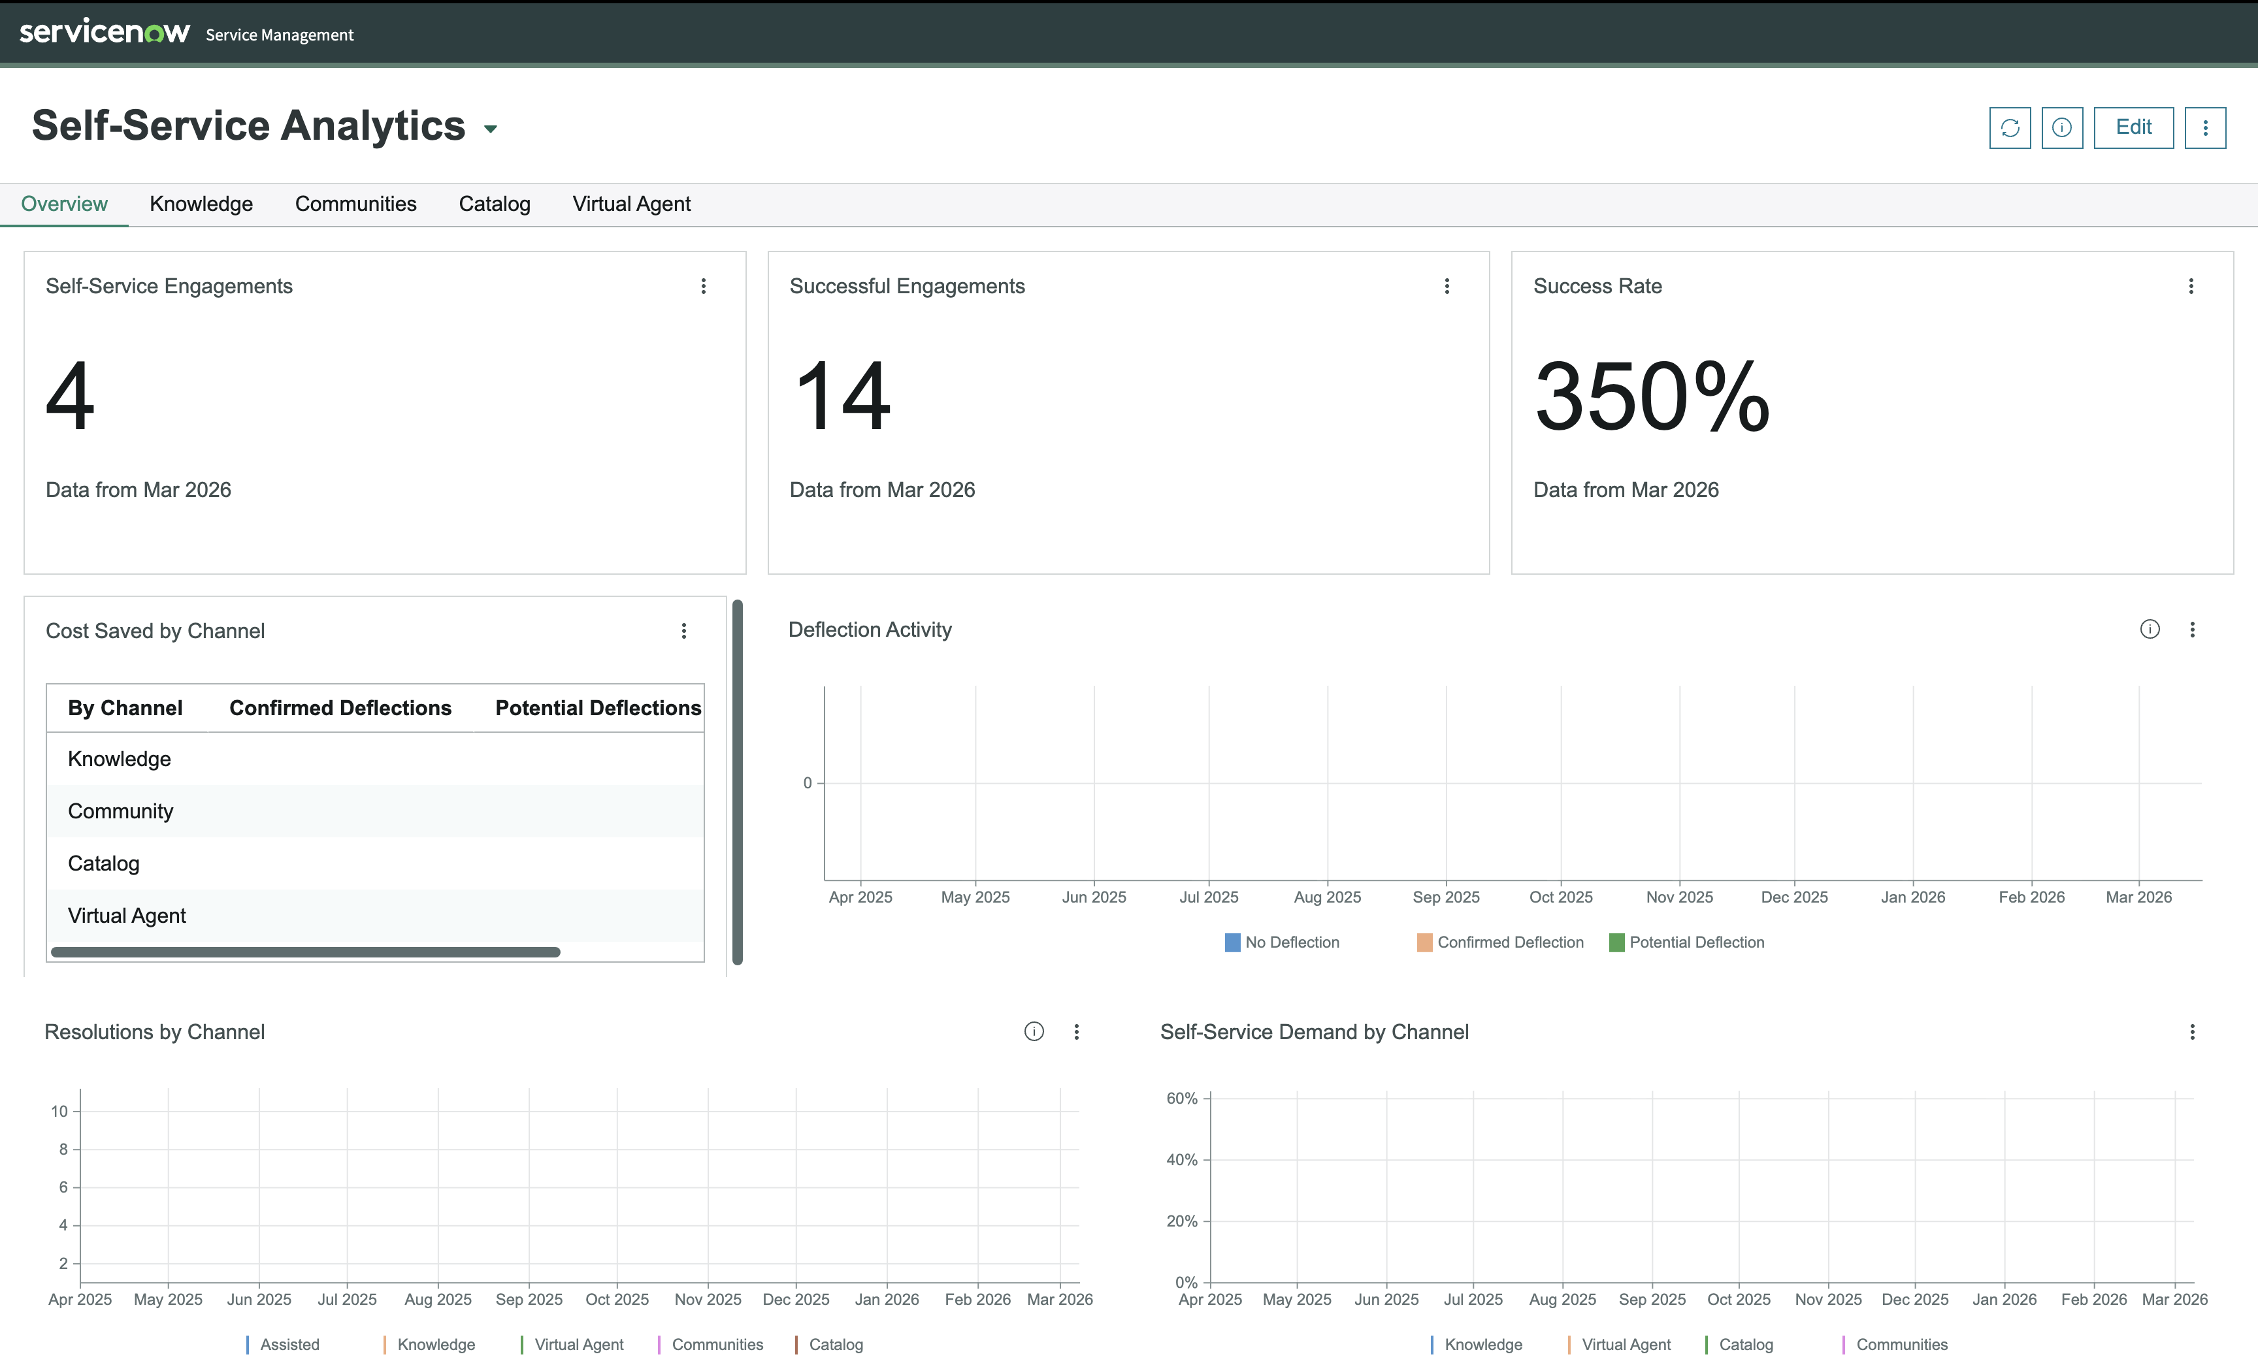Click Self-Service Demand by Channel title
The height and width of the screenshot is (1365, 2258).
pos(1314,1031)
